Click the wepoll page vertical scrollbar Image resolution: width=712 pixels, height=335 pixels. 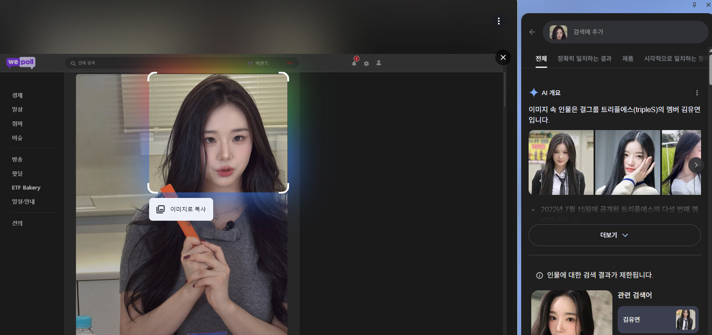(505, 90)
